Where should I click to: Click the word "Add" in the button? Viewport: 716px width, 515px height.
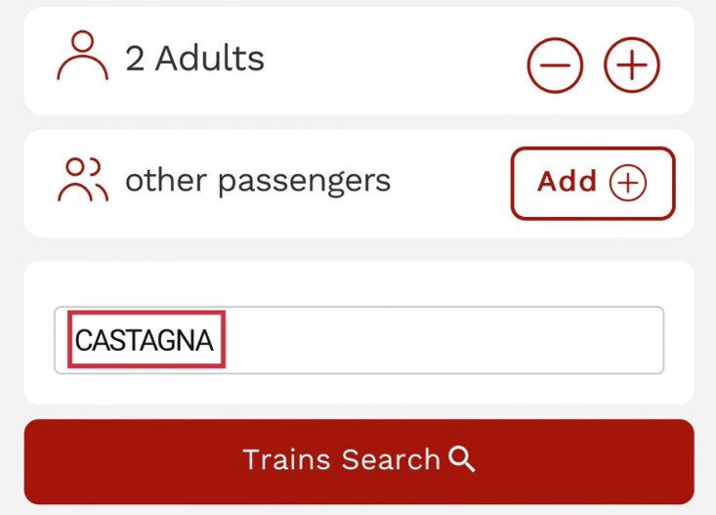[567, 183]
